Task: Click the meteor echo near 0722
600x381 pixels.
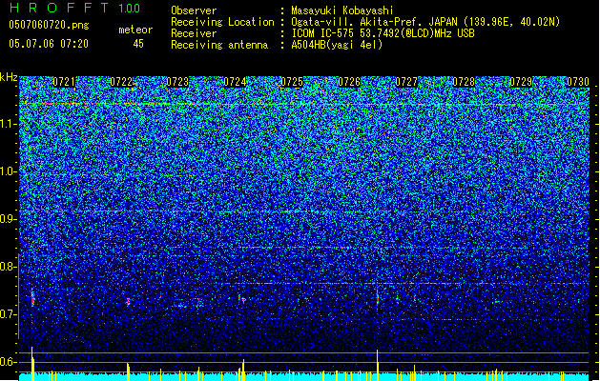Action: coord(128,302)
